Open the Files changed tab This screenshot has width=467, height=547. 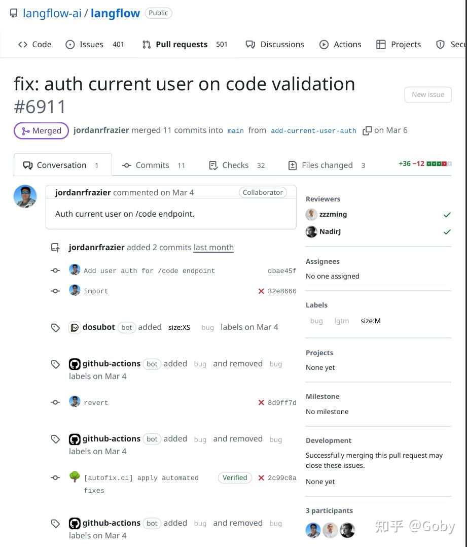pyautogui.click(x=327, y=165)
